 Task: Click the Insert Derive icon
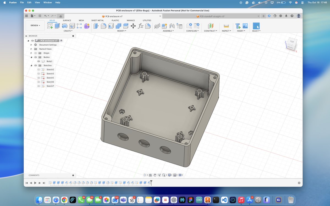point(238,26)
